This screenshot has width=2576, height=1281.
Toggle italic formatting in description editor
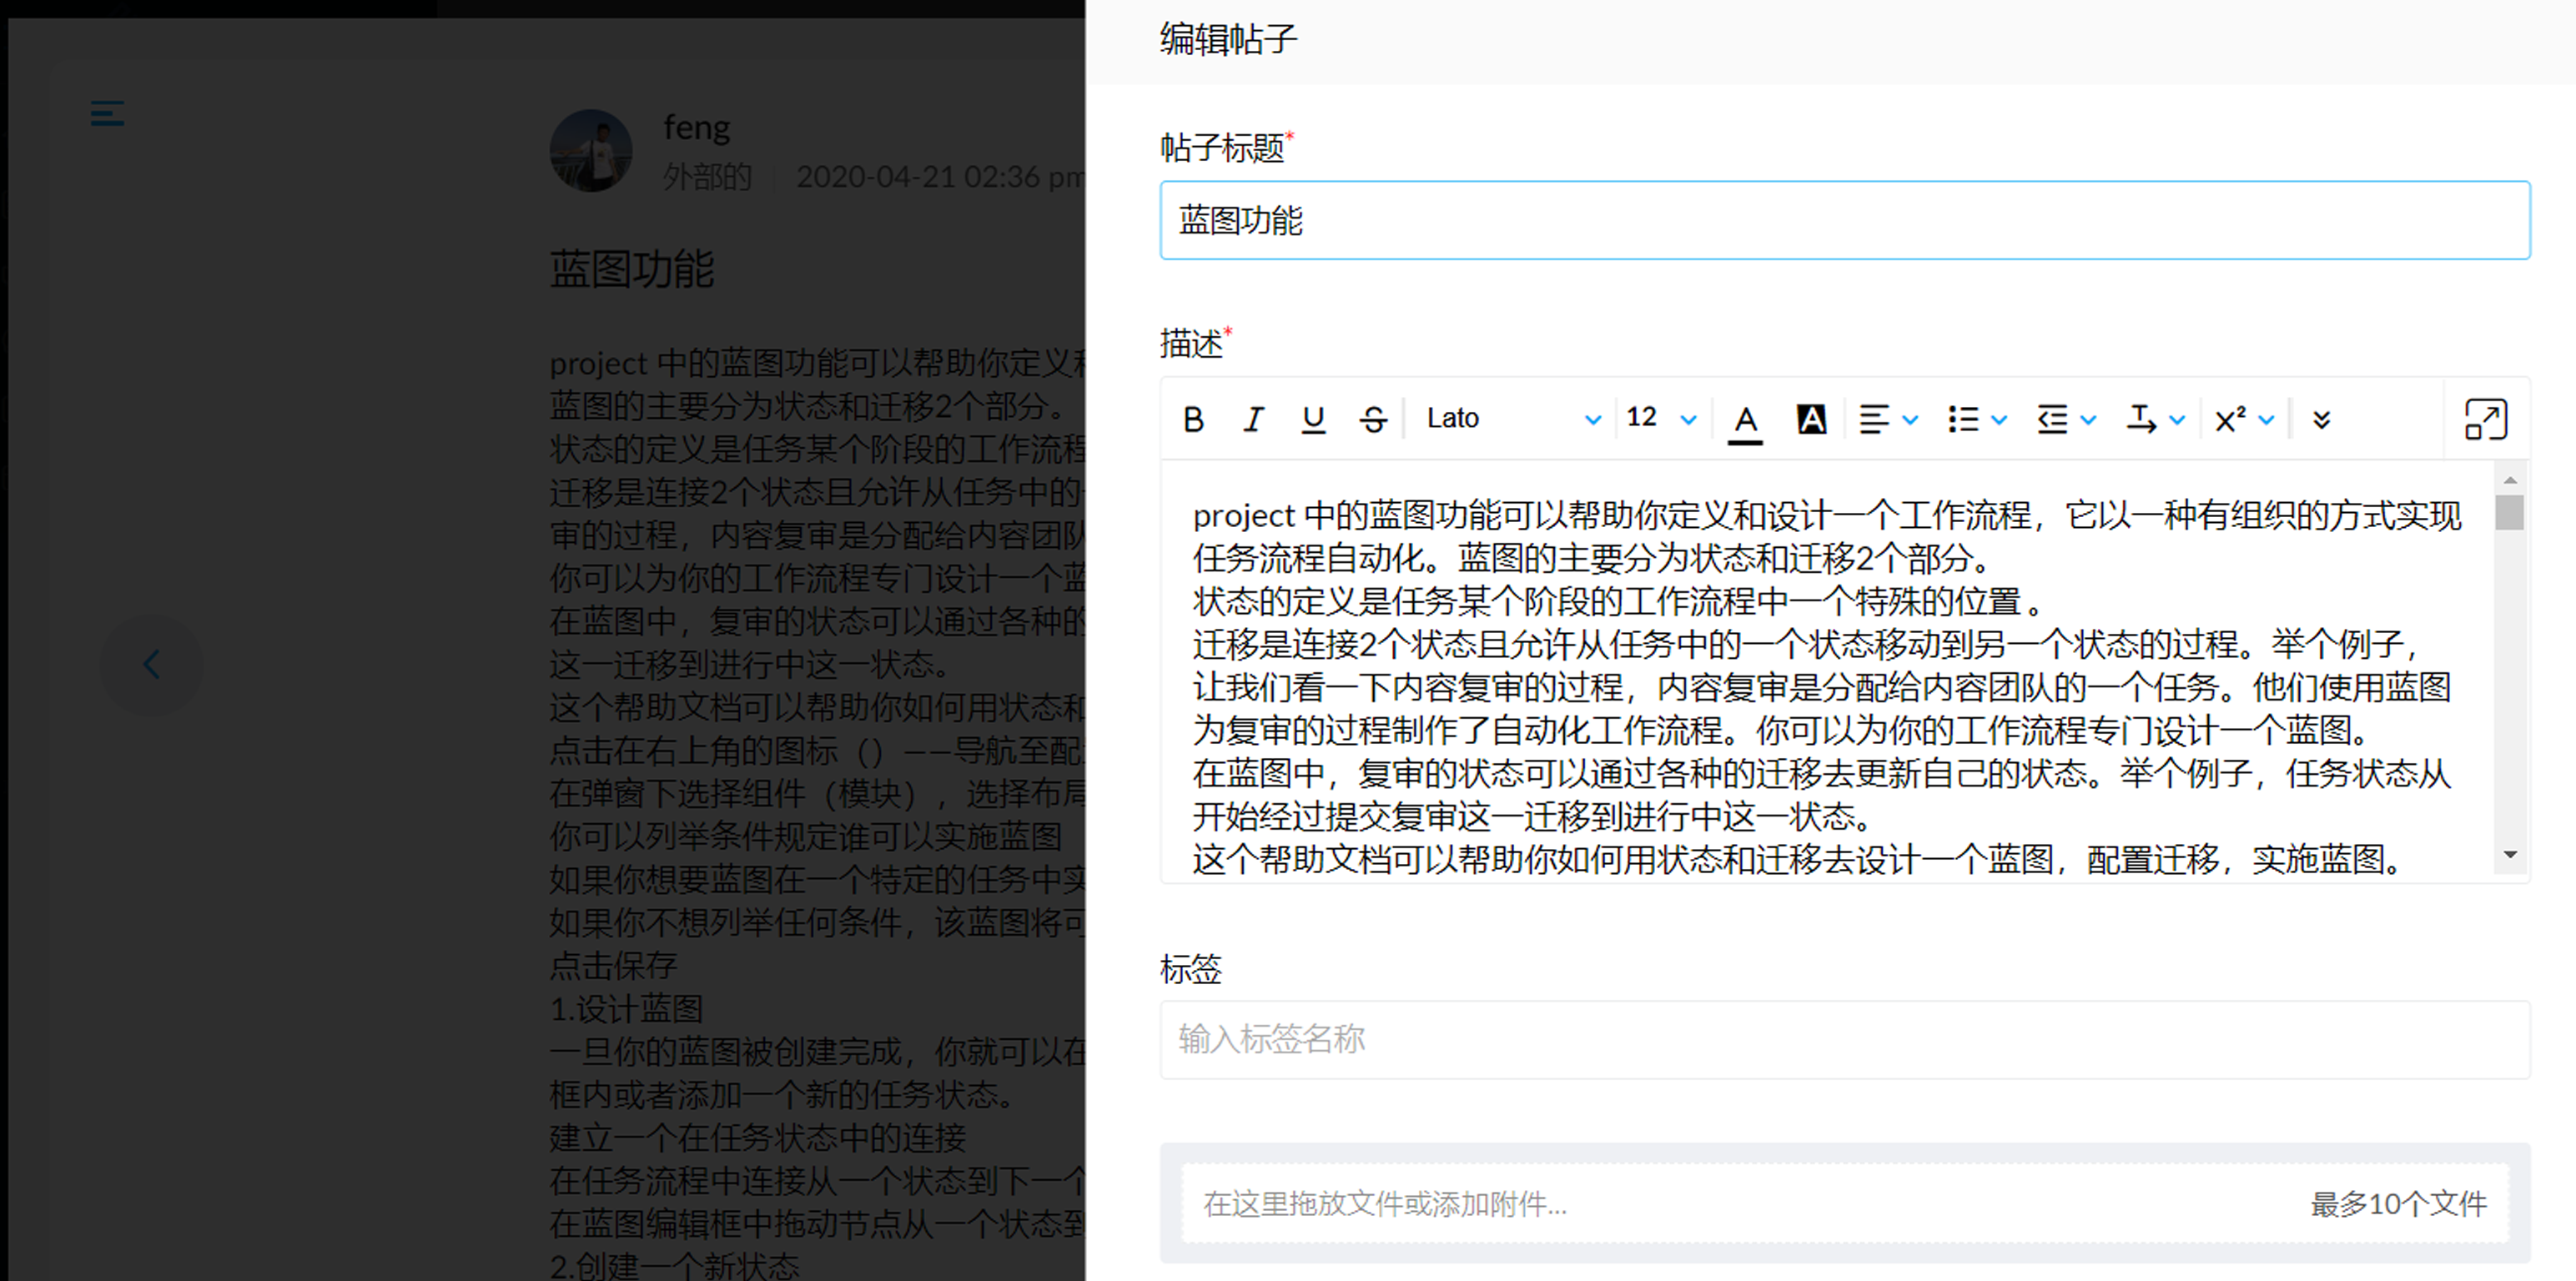1253,419
